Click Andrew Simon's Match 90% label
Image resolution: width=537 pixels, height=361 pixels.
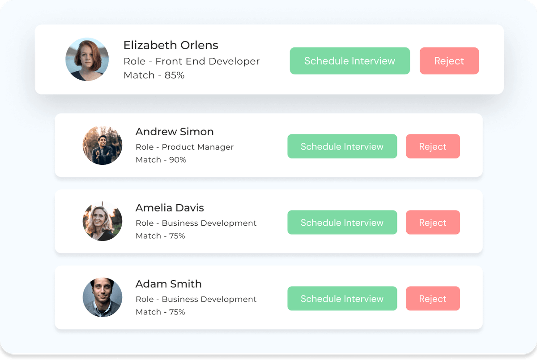pos(161,160)
